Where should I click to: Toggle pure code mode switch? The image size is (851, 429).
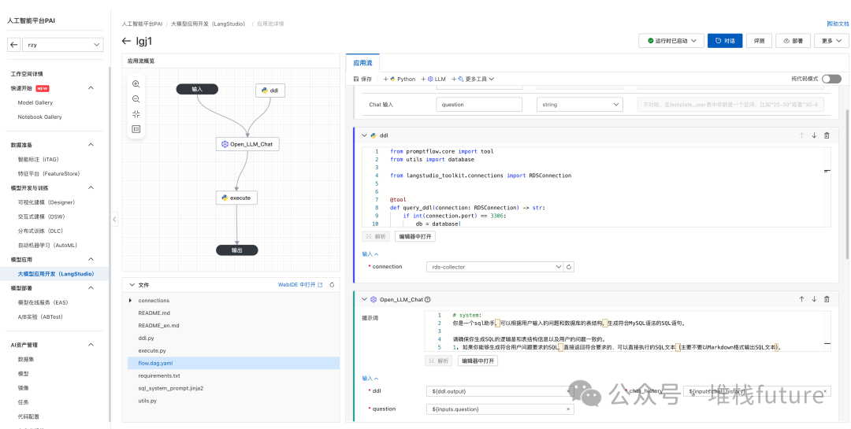(x=831, y=79)
